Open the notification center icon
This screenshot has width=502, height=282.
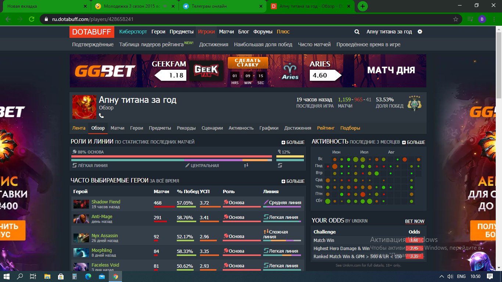coord(490,276)
